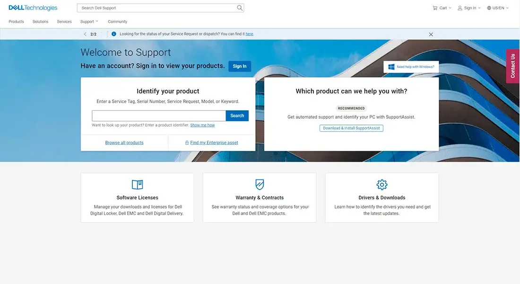Click the Software Licenses book icon
The image size is (520, 284).
[137, 184]
